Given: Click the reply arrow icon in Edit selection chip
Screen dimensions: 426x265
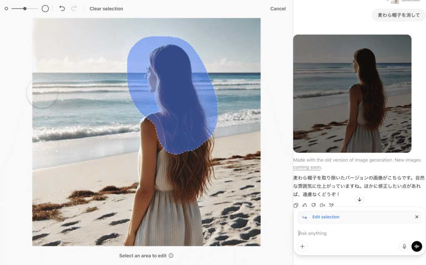Looking at the screenshot, I should 305,217.
